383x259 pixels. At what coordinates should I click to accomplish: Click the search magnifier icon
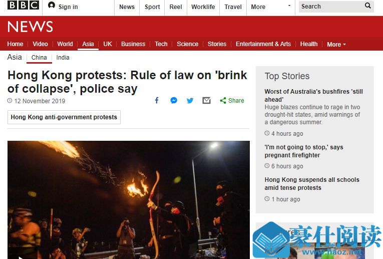(367, 6)
